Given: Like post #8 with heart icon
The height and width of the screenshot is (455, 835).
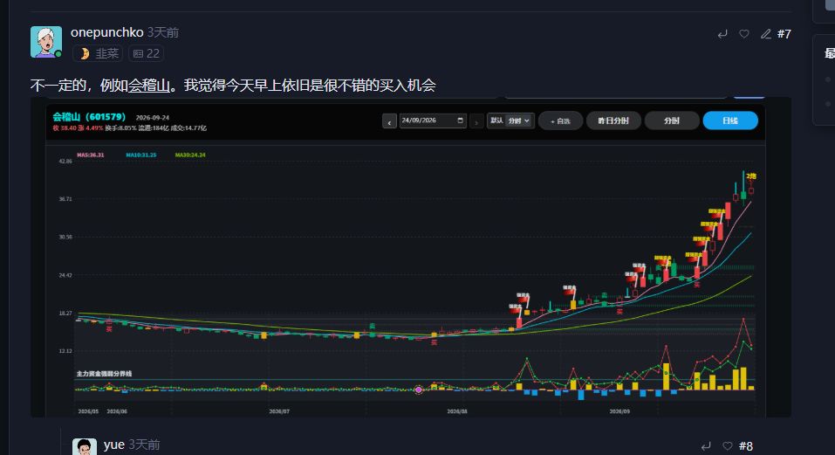Looking at the screenshot, I should [x=728, y=446].
